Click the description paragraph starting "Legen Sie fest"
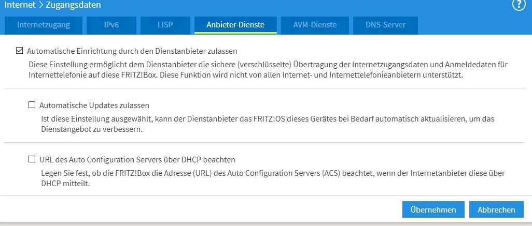 (272, 178)
